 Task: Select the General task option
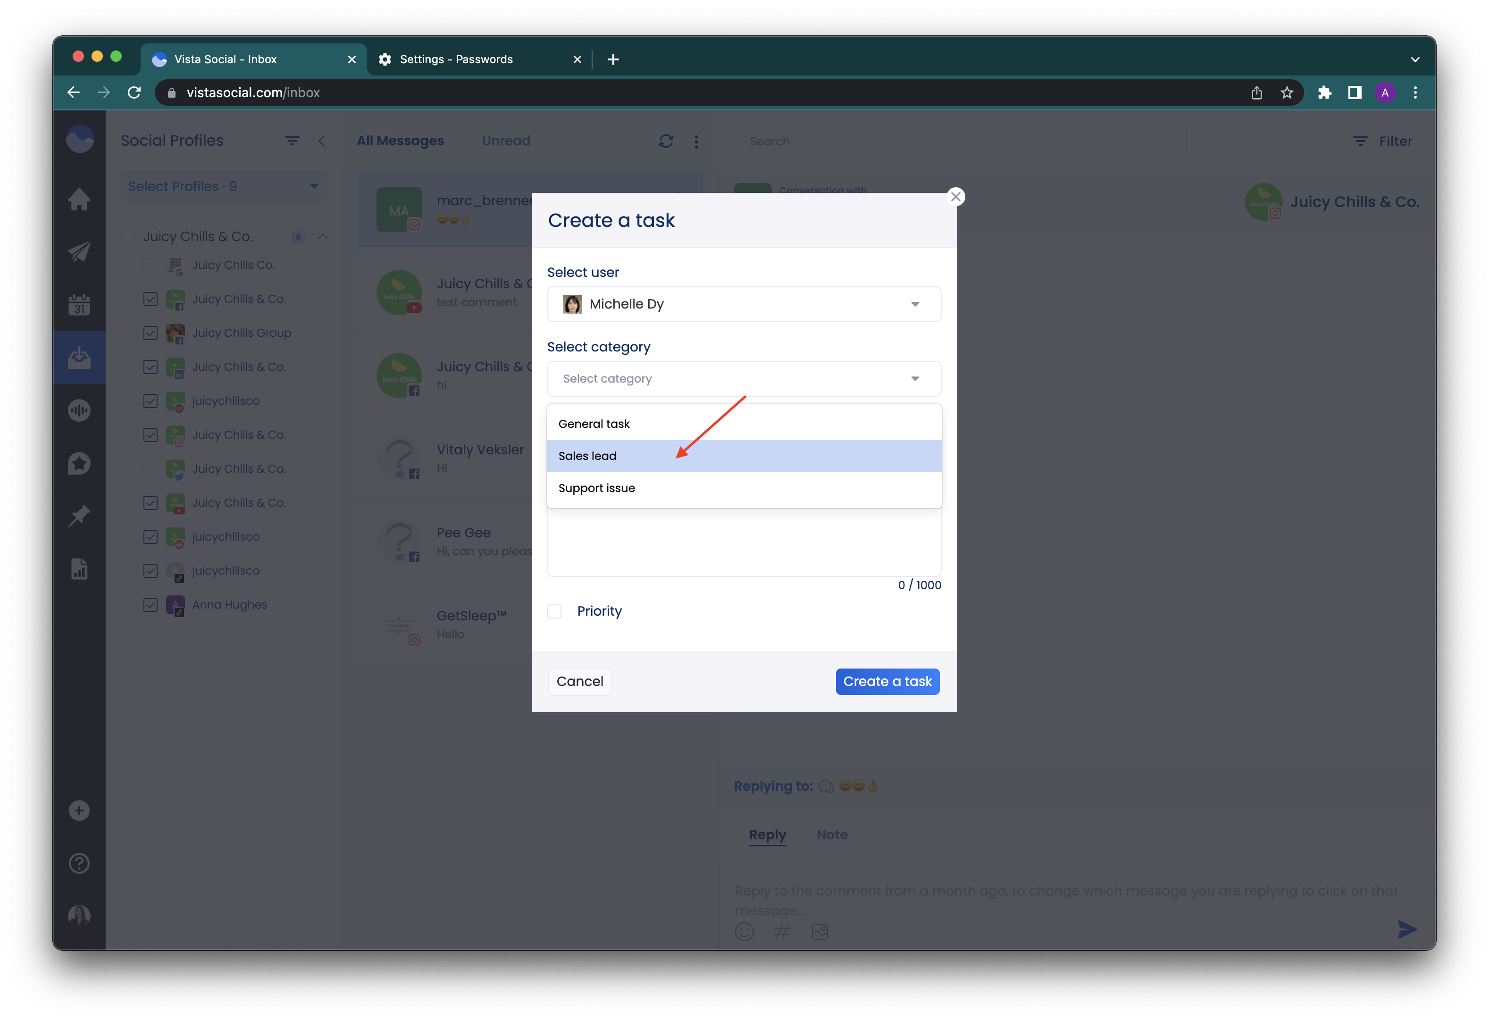coord(744,424)
